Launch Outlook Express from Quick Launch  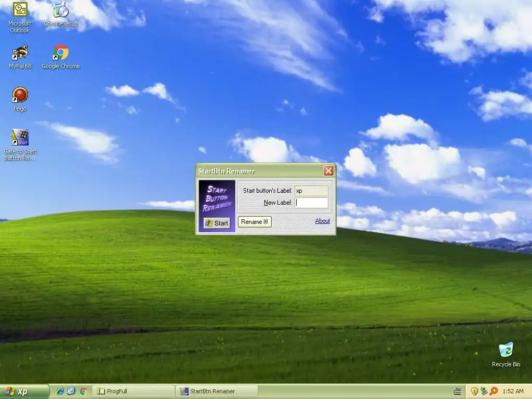(71, 391)
